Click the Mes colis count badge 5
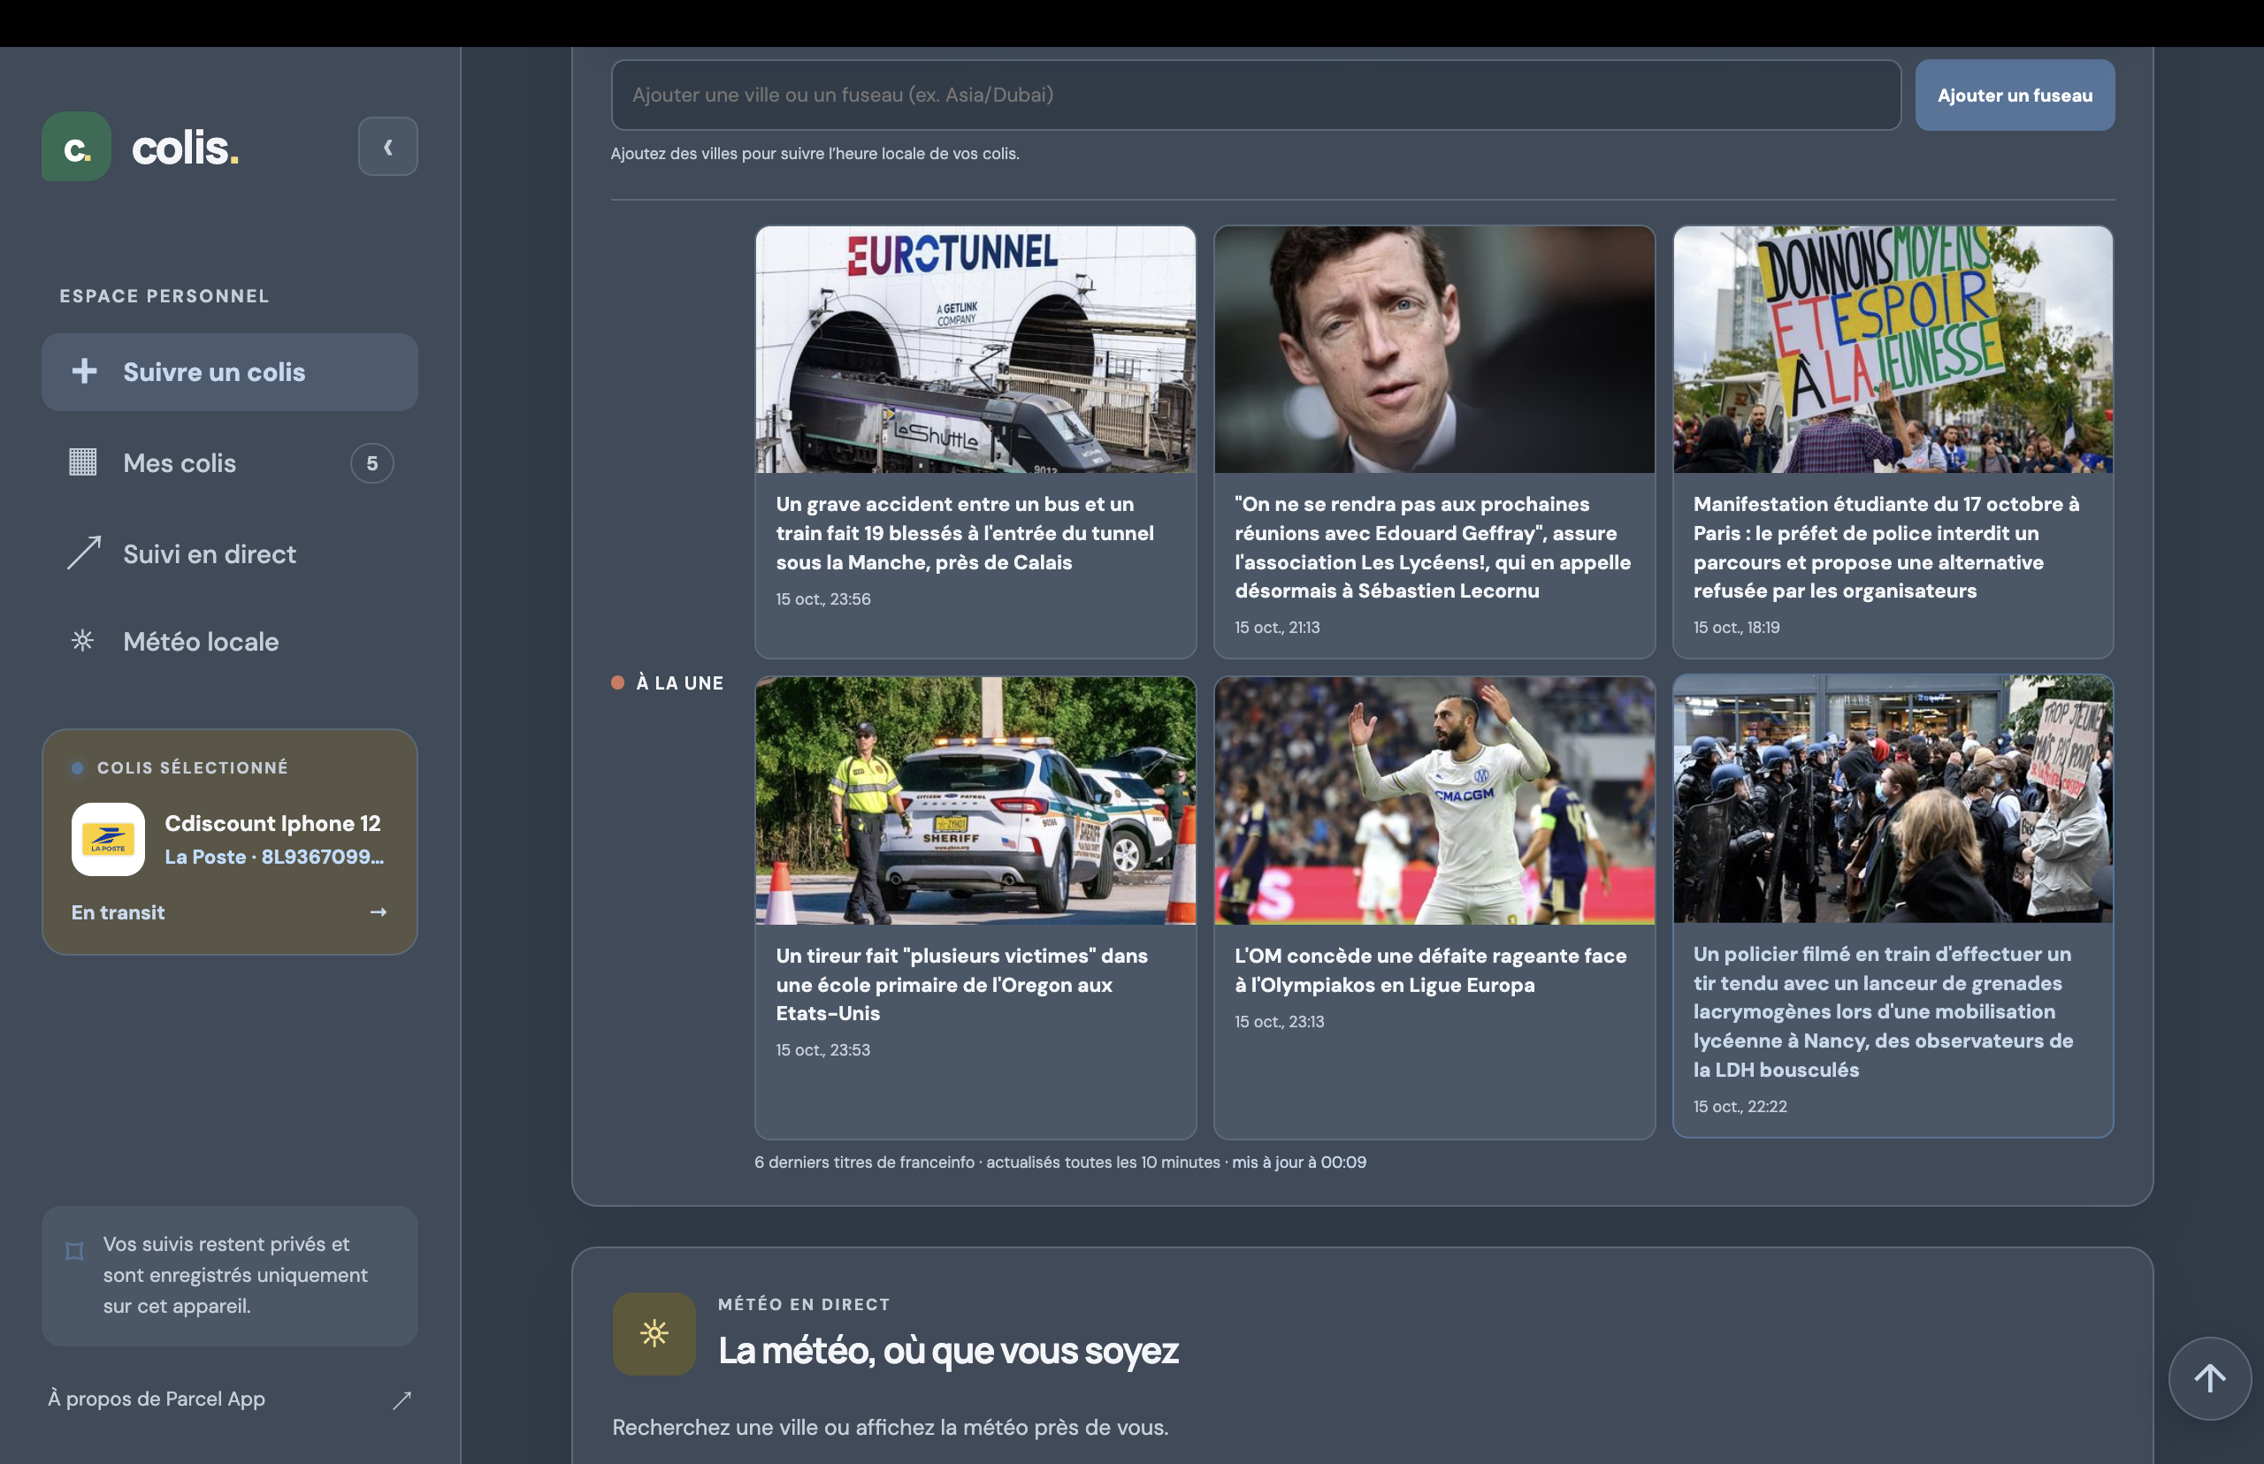The image size is (2264, 1464). 371,463
